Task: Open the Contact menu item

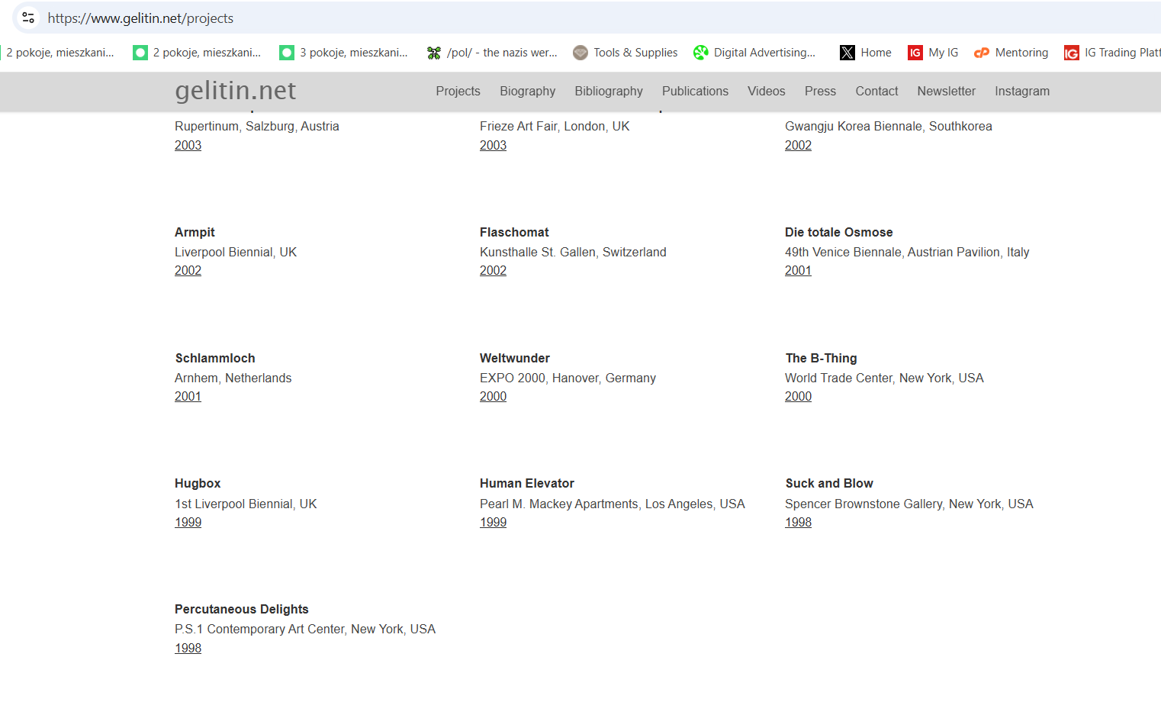Action: coord(876,91)
